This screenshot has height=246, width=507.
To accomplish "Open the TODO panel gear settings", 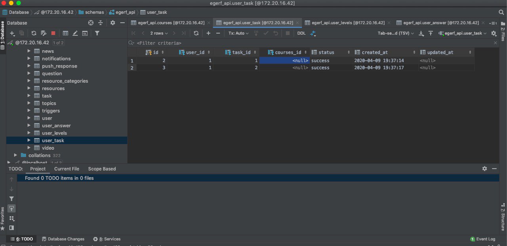I will 484,168.
